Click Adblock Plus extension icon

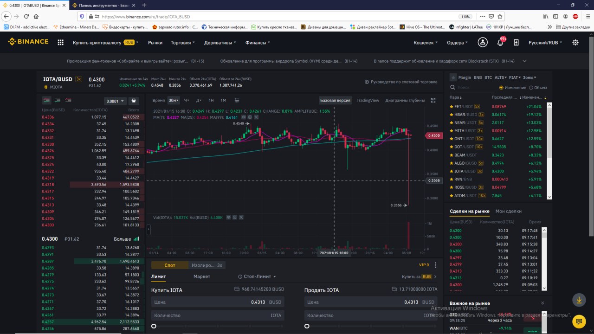click(575, 16)
